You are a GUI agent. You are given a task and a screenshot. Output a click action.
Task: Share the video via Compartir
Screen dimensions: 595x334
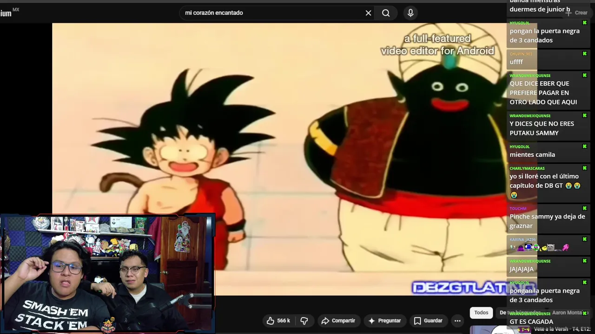tap(338, 321)
